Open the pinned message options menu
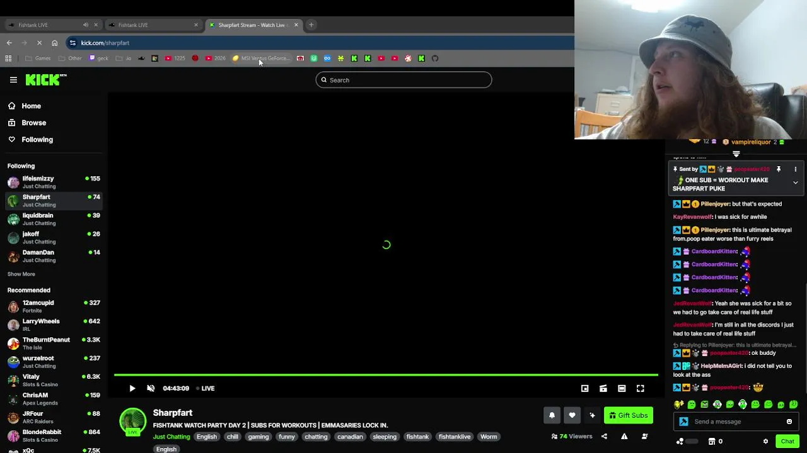The image size is (807, 453). pyautogui.click(x=796, y=169)
